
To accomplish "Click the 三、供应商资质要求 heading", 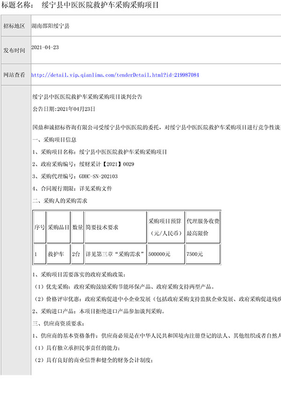I will [x=58, y=324].
